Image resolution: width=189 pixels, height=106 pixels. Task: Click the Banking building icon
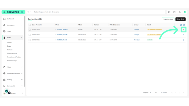point(4,80)
